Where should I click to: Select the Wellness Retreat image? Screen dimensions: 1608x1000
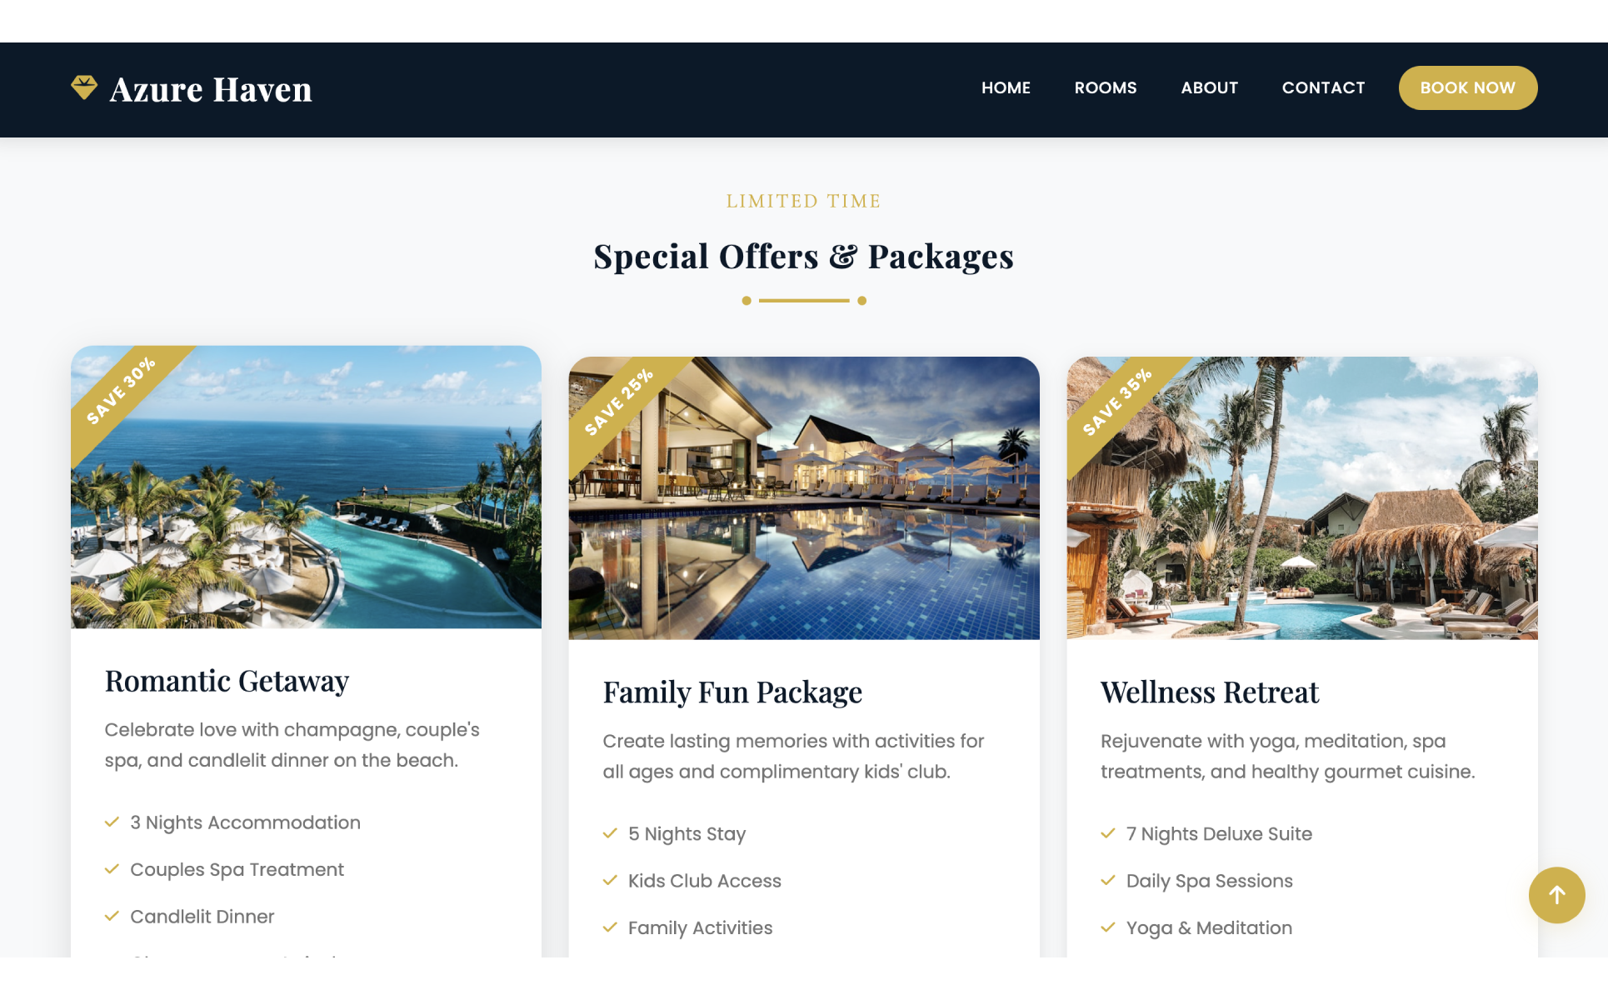coord(1302,498)
